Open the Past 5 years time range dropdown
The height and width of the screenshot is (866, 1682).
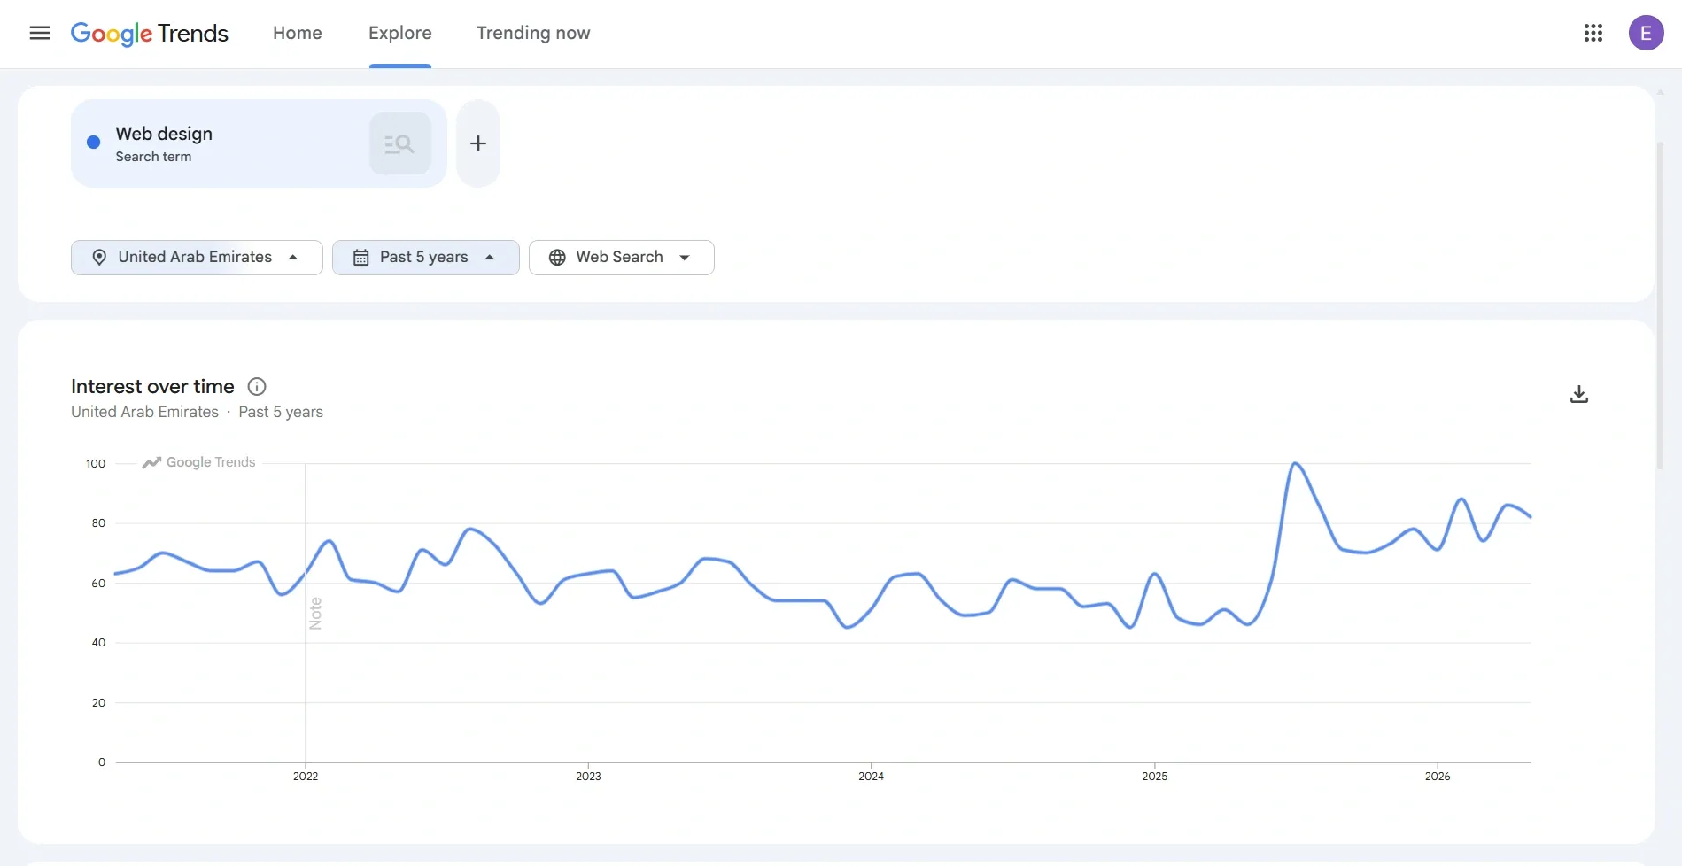(425, 258)
